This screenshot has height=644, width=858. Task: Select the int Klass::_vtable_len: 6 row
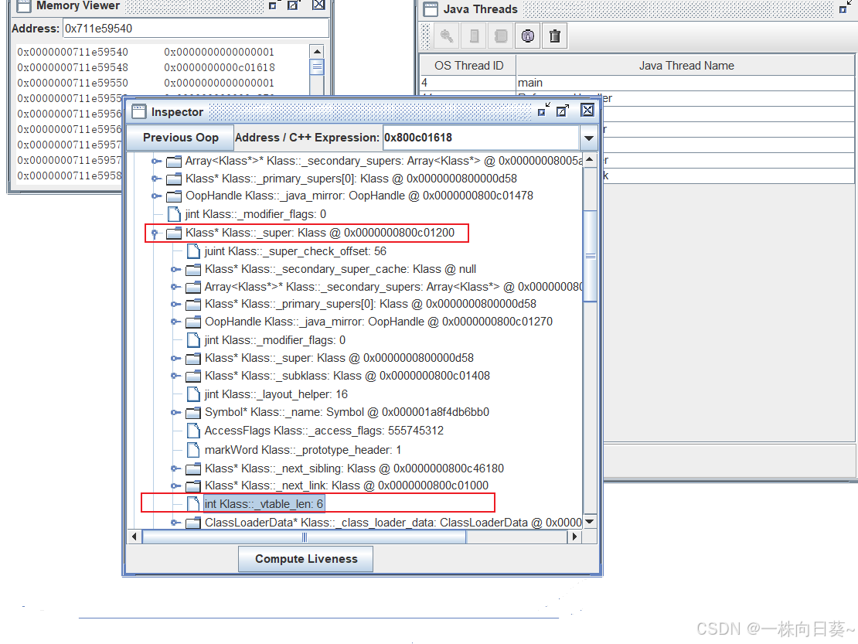click(x=264, y=503)
